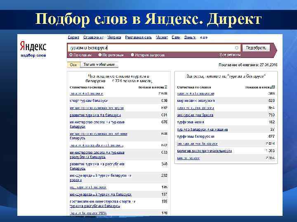Open Метрика in the top navigation
Image resolution: width=297 pixels, height=222 pixels.
point(114,37)
